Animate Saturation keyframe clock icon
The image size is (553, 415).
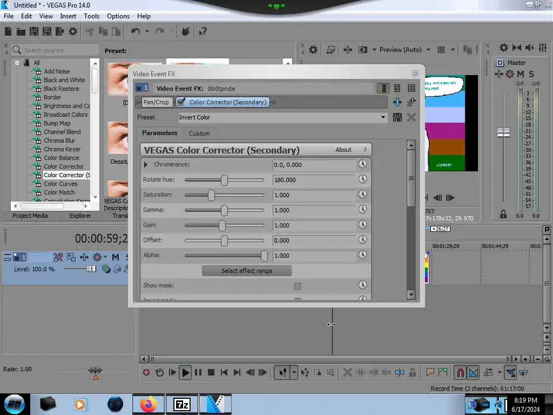[362, 195]
